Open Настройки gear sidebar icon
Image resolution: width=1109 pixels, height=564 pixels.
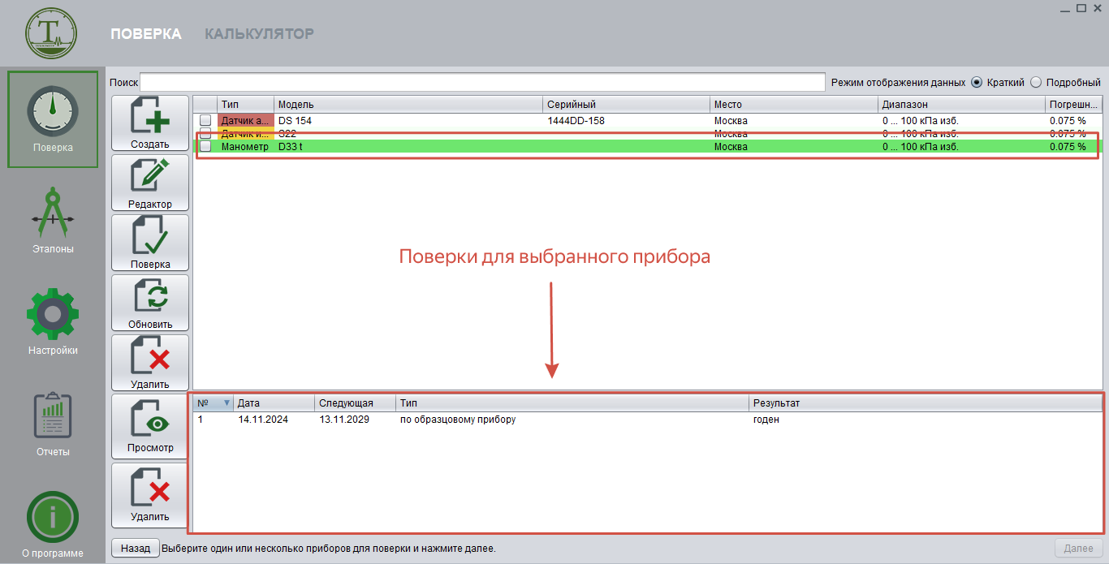(x=53, y=316)
